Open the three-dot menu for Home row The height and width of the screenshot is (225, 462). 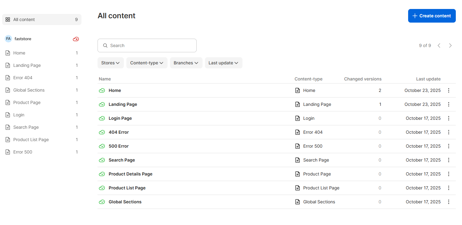(449, 90)
